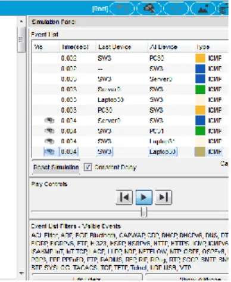Select the Laptop31 cell in At Device column
This screenshot has width=231, height=282.
point(162,142)
